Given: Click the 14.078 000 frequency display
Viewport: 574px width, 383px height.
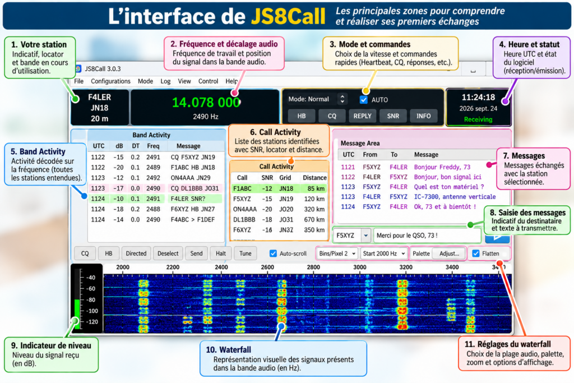Looking at the screenshot, I should tap(206, 103).
